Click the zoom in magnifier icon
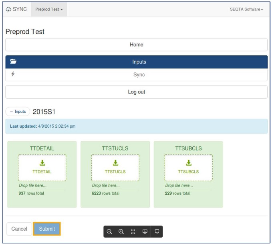272x246 pixels. [121, 232]
